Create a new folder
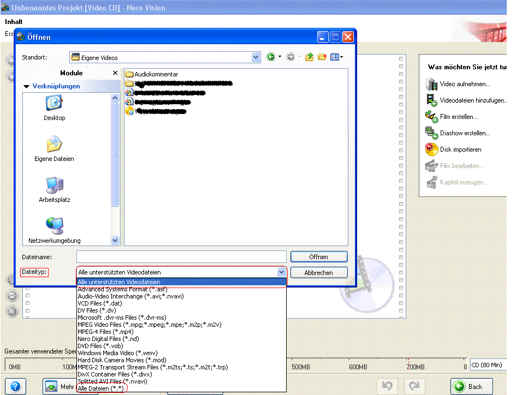 (x=322, y=57)
